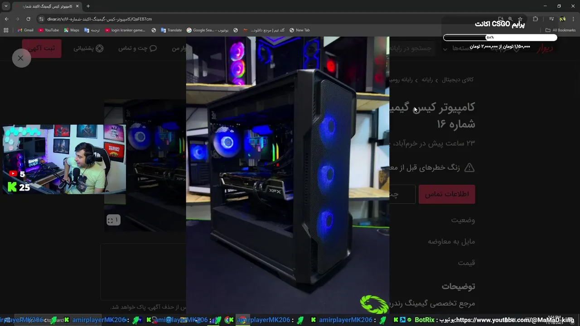580x326 pixels.
Task: Open the Translate bookmark
Action: tap(171, 30)
